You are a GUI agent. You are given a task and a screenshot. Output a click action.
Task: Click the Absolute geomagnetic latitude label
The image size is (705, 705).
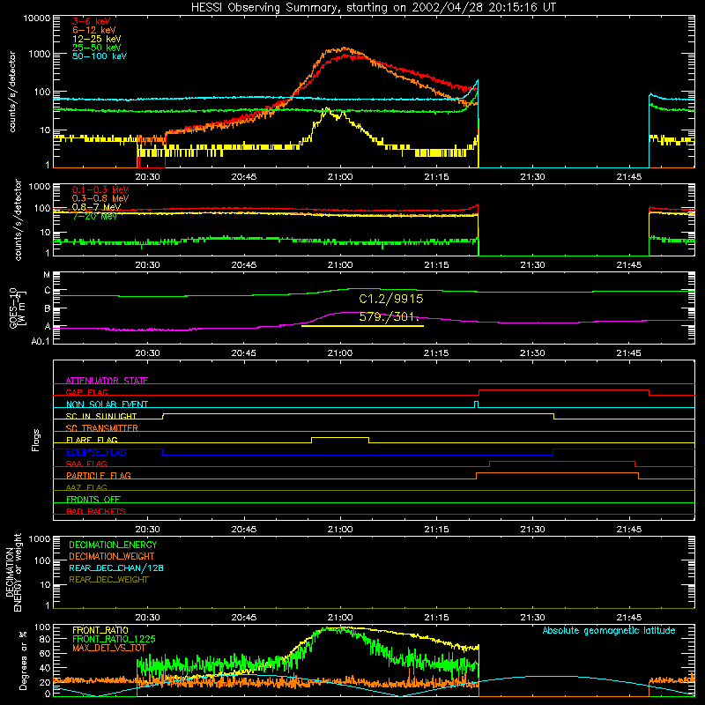609,631
